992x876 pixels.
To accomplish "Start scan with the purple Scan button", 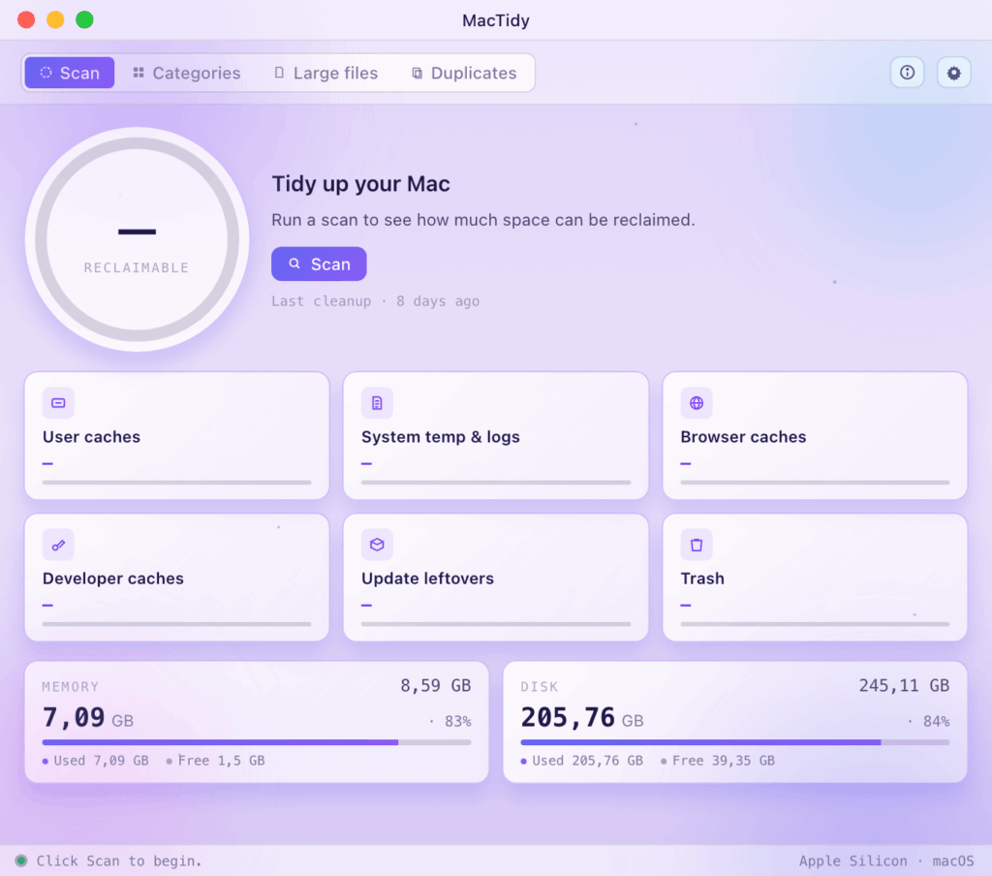I will (x=319, y=264).
